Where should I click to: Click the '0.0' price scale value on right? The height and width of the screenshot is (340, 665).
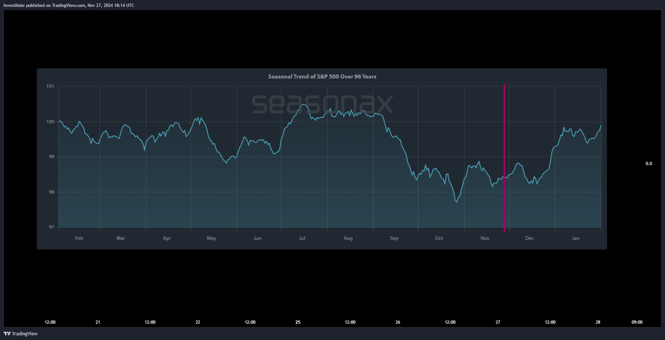pyautogui.click(x=649, y=164)
